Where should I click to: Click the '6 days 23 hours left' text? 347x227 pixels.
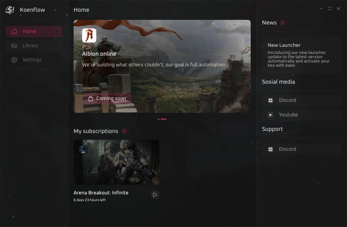tap(90, 200)
